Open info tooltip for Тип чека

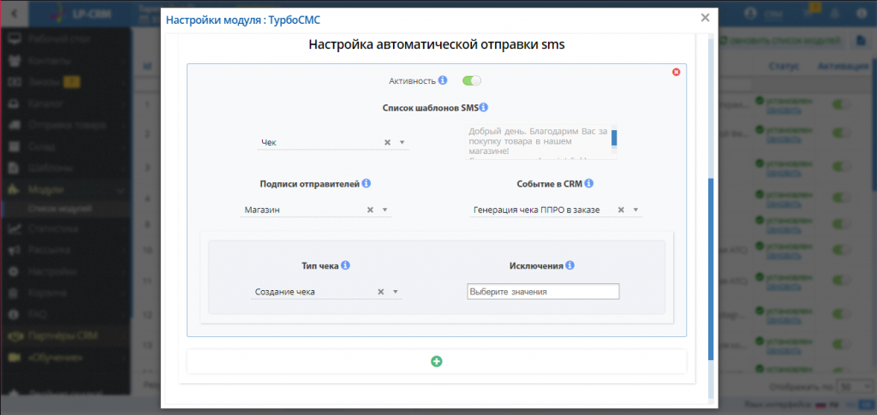click(345, 265)
